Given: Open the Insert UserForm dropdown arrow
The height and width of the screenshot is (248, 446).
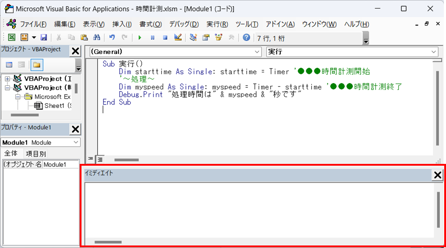Looking at the screenshot, I should pyautogui.click(x=34, y=37).
